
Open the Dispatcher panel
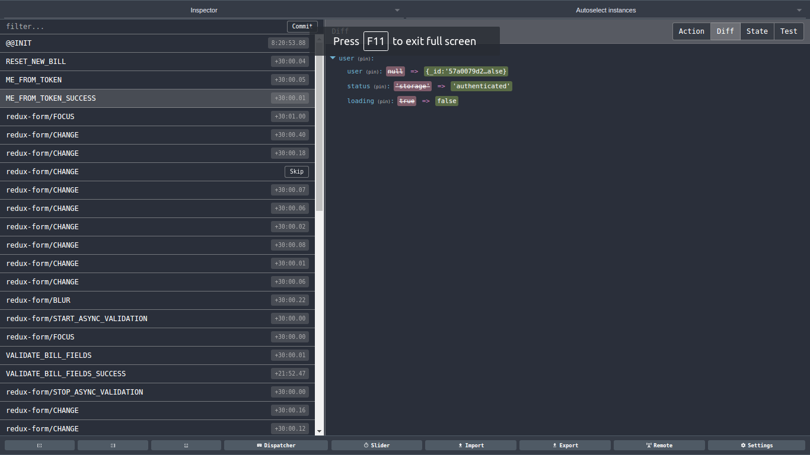276,445
